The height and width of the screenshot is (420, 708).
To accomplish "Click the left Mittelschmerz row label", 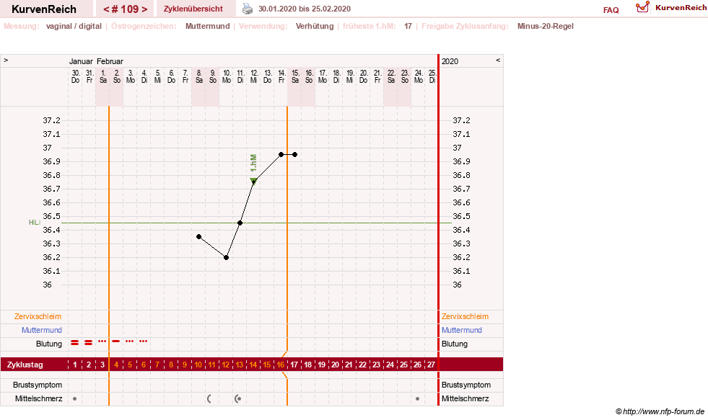I will (38, 398).
